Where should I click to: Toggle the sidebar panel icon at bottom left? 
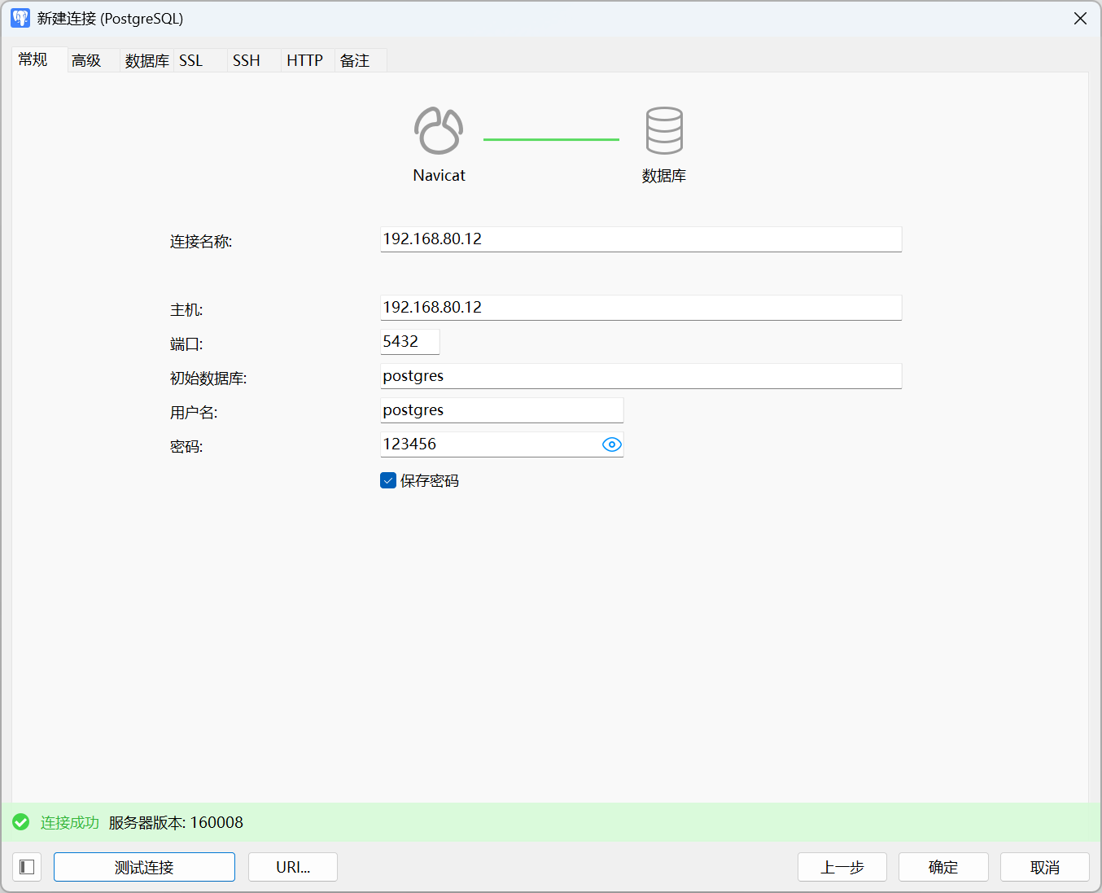click(27, 867)
